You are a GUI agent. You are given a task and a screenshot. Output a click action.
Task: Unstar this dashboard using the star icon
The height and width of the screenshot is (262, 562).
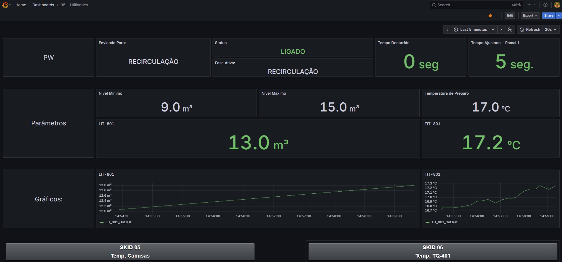(x=490, y=16)
